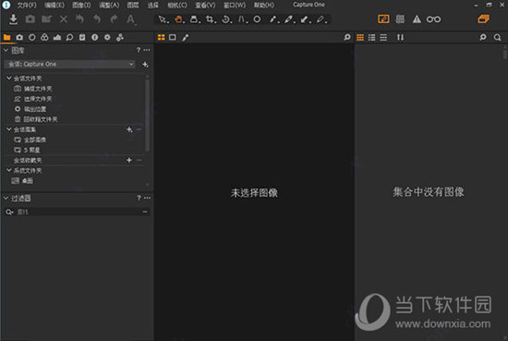Collapse the 过滤器 filter panel
Viewport: 508px width, 341px height.
(x=6, y=198)
